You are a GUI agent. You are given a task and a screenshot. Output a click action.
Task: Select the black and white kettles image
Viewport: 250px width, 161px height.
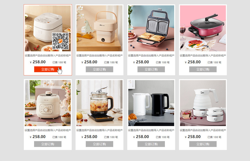pos(151,103)
